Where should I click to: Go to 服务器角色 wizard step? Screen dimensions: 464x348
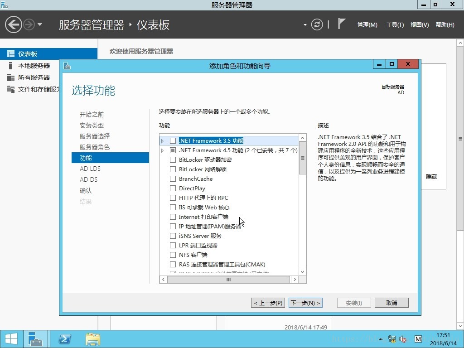point(95,147)
